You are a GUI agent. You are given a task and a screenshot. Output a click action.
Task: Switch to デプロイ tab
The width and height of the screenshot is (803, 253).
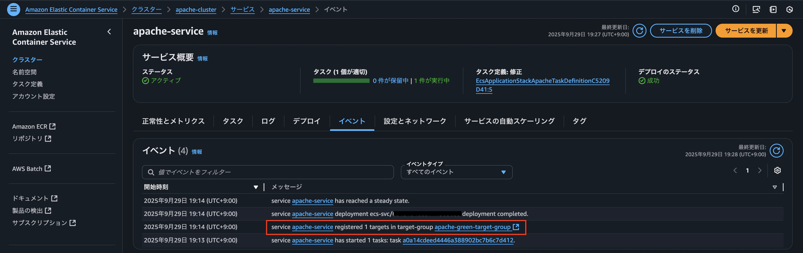pos(306,121)
